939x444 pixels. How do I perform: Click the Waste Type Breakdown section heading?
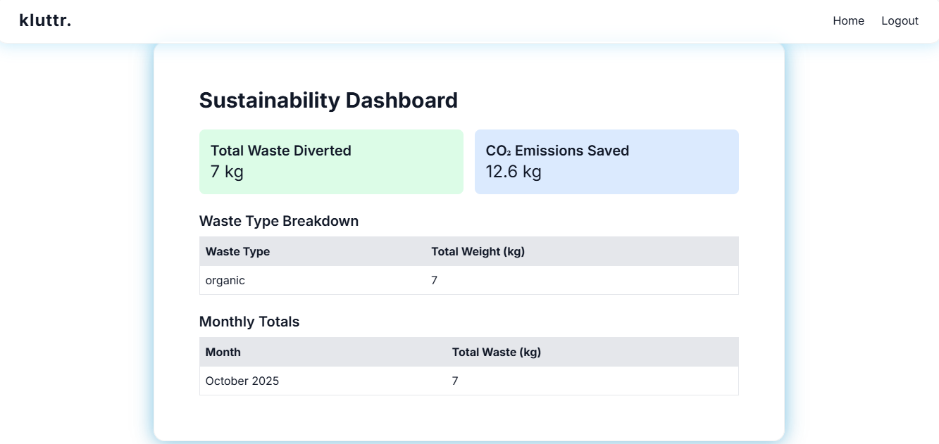click(x=279, y=221)
